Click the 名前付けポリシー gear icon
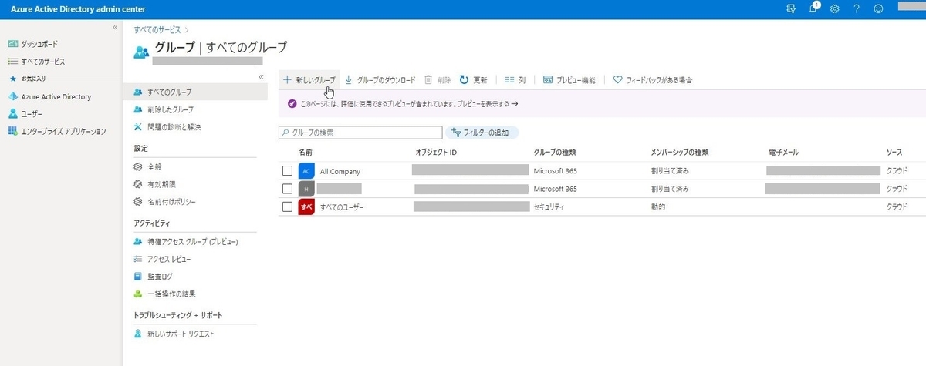The height and width of the screenshot is (366, 926). (138, 202)
